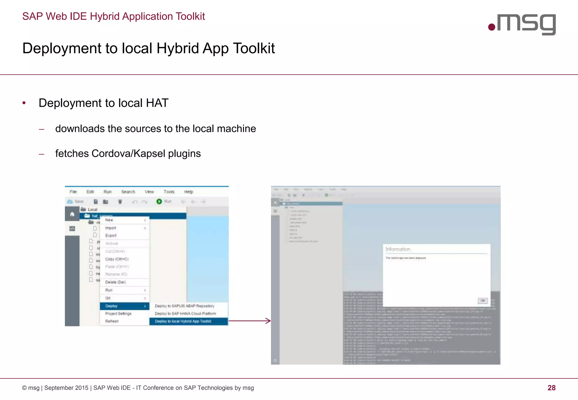Choose Refresh in the context menu

(x=124, y=321)
